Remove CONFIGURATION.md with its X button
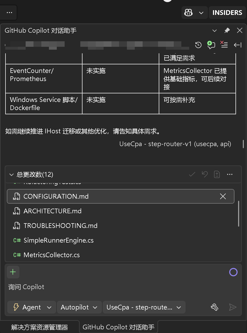Image resolution: width=247 pixels, height=333 pixels. click(223, 196)
